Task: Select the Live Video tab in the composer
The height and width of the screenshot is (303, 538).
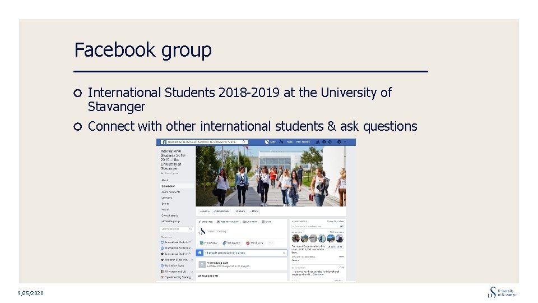Action: (x=250, y=222)
